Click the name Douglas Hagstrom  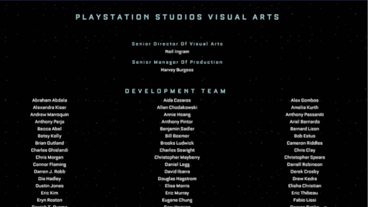point(177,179)
